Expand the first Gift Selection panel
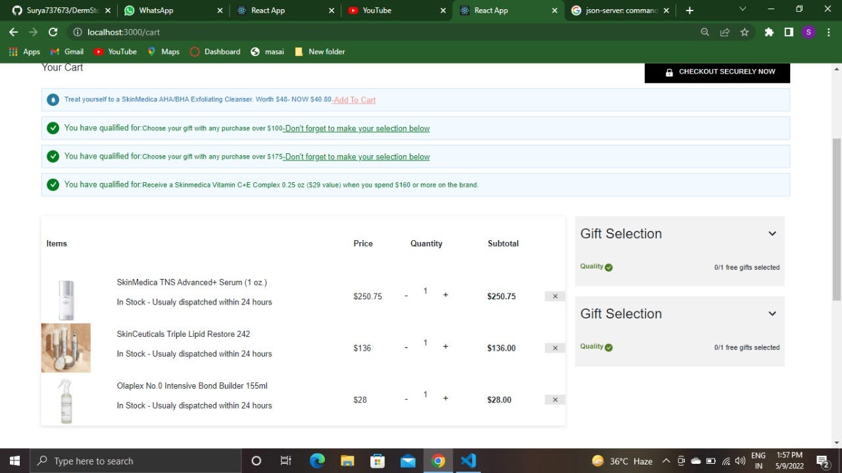The image size is (842, 473). (772, 234)
